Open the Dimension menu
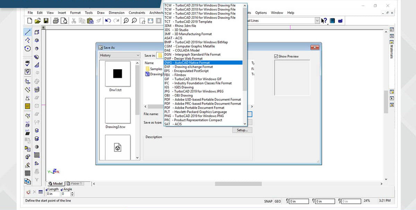416x210 pixels. click(116, 13)
